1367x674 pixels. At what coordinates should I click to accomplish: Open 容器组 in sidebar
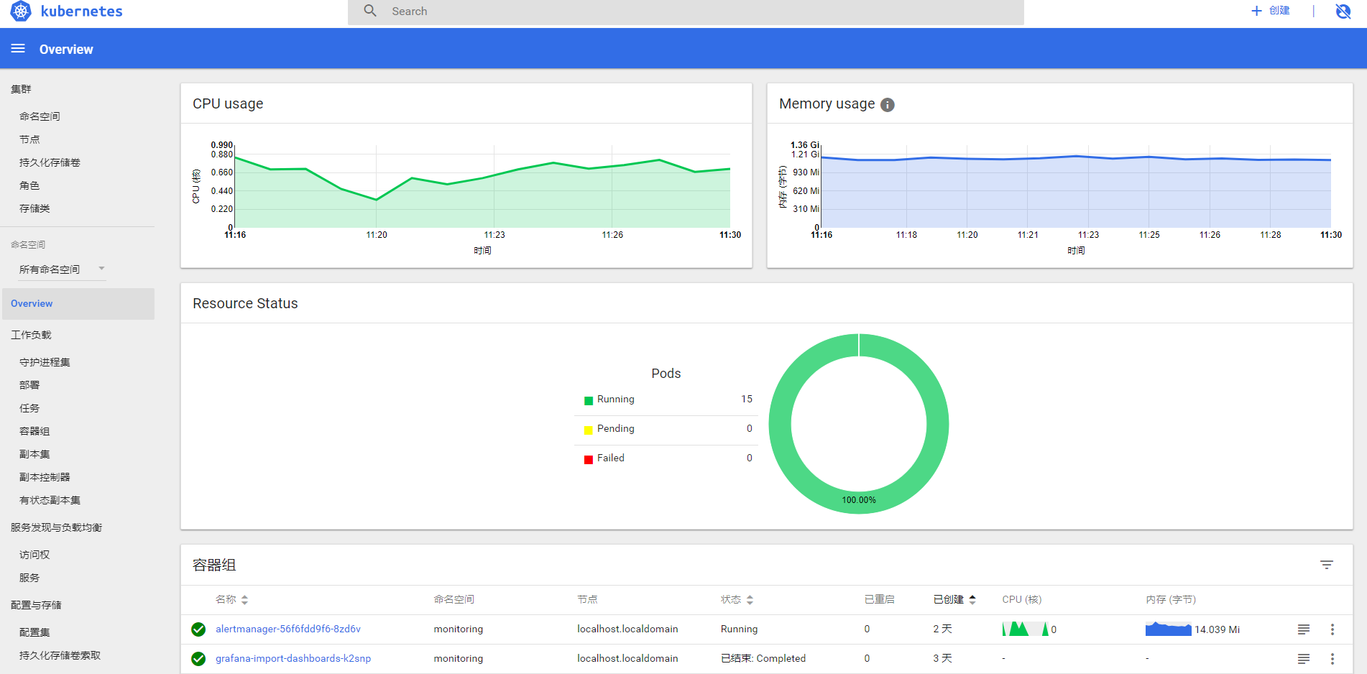[34, 431]
